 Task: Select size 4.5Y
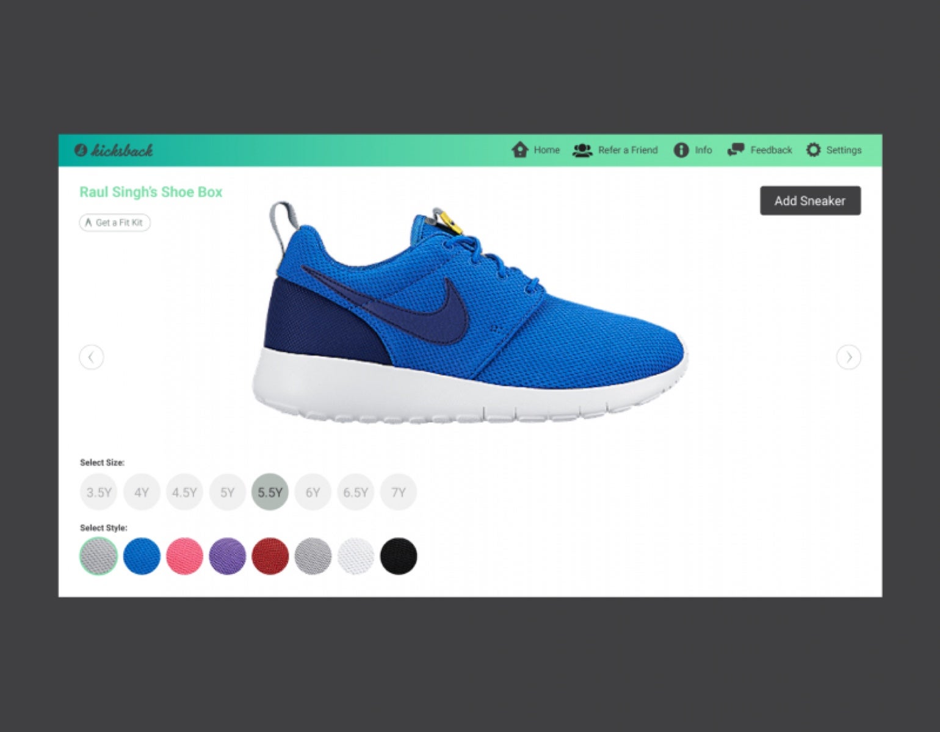pyautogui.click(x=184, y=492)
